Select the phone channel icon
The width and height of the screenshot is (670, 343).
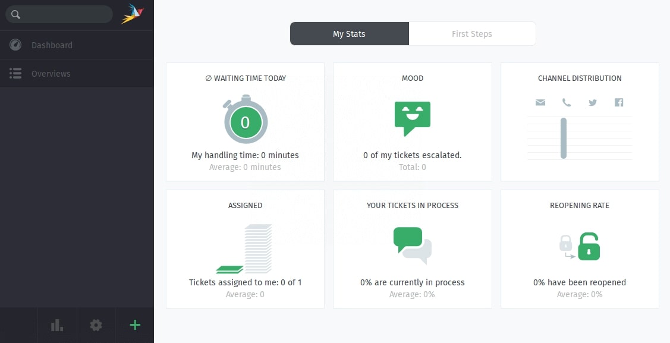point(566,102)
